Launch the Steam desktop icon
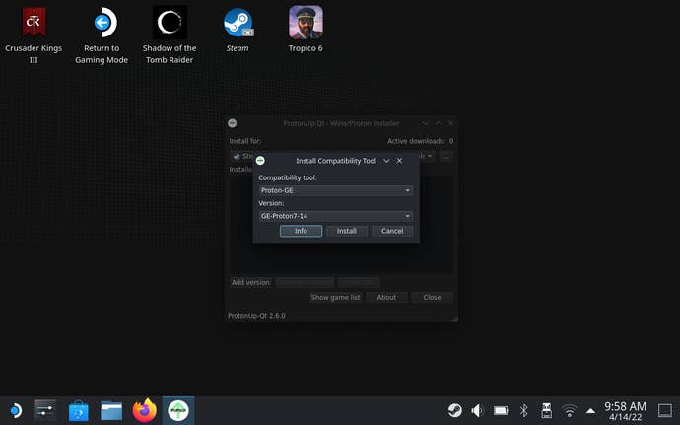The height and width of the screenshot is (425, 680). pos(238,30)
